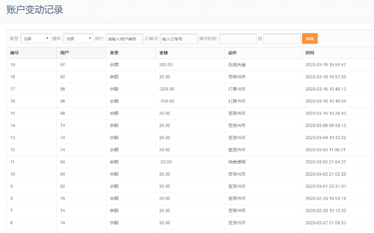Click the -100.00 amount in row 16

click(x=167, y=101)
